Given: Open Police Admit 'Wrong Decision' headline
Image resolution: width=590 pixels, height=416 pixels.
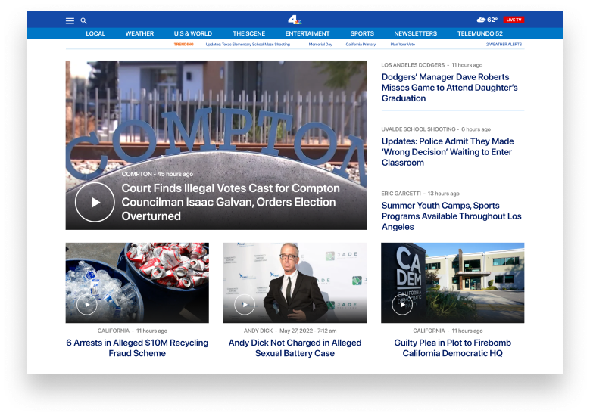Looking at the screenshot, I should (x=448, y=152).
